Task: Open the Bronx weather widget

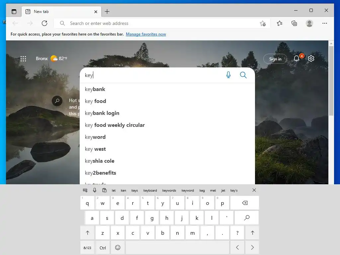Action: tap(51, 58)
